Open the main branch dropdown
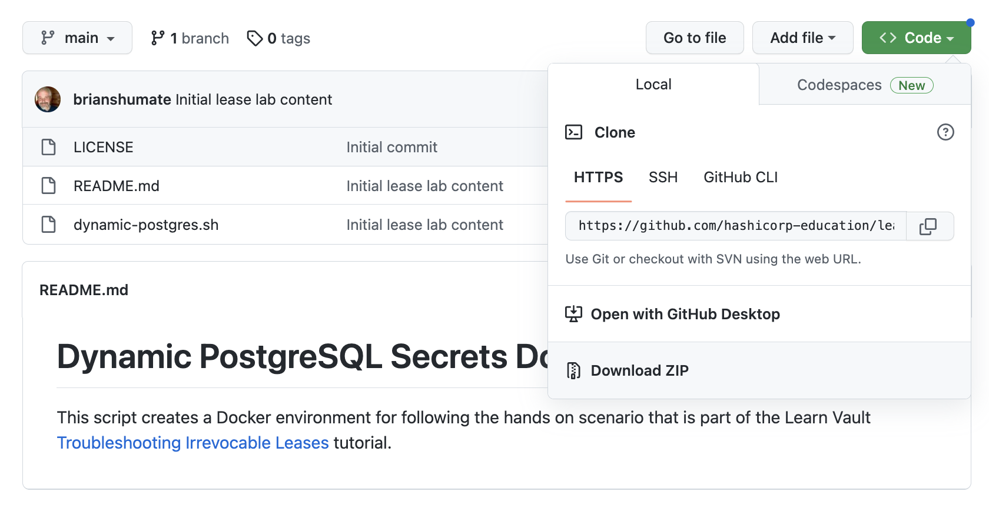Screen dimensions: 989x508 click(77, 38)
